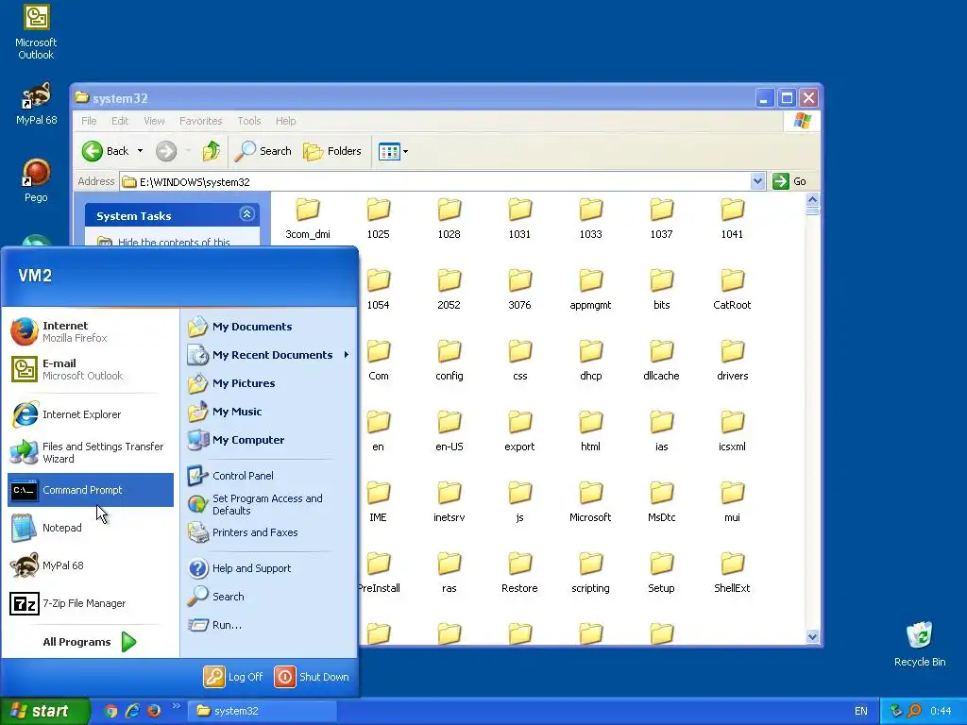Select the dllcache folder
Viewport: 967px width, 725px height.
pyautogui.click(x=661, y=361)
